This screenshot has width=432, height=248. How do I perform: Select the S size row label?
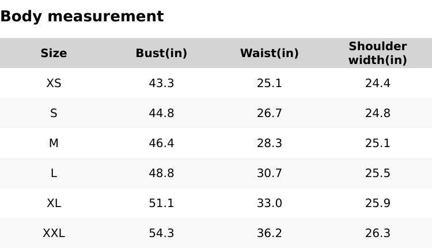(x=54, y=113)
